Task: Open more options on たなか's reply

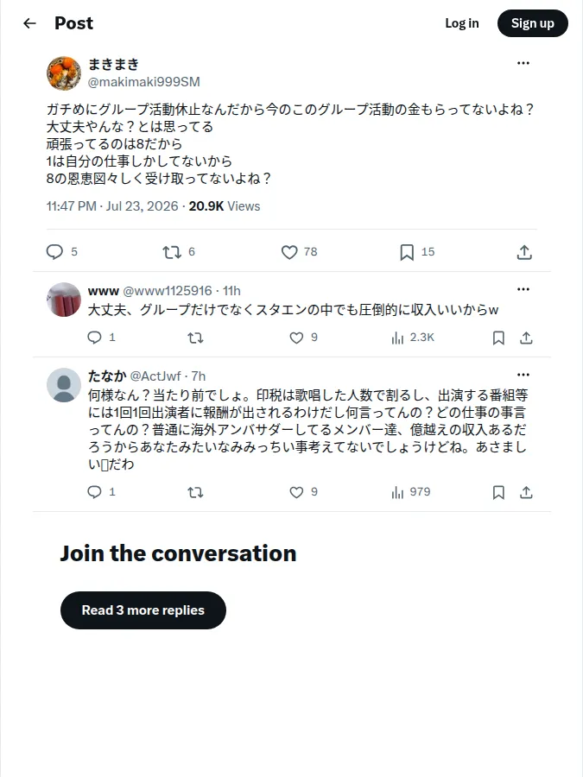Action: coord(523,375)
